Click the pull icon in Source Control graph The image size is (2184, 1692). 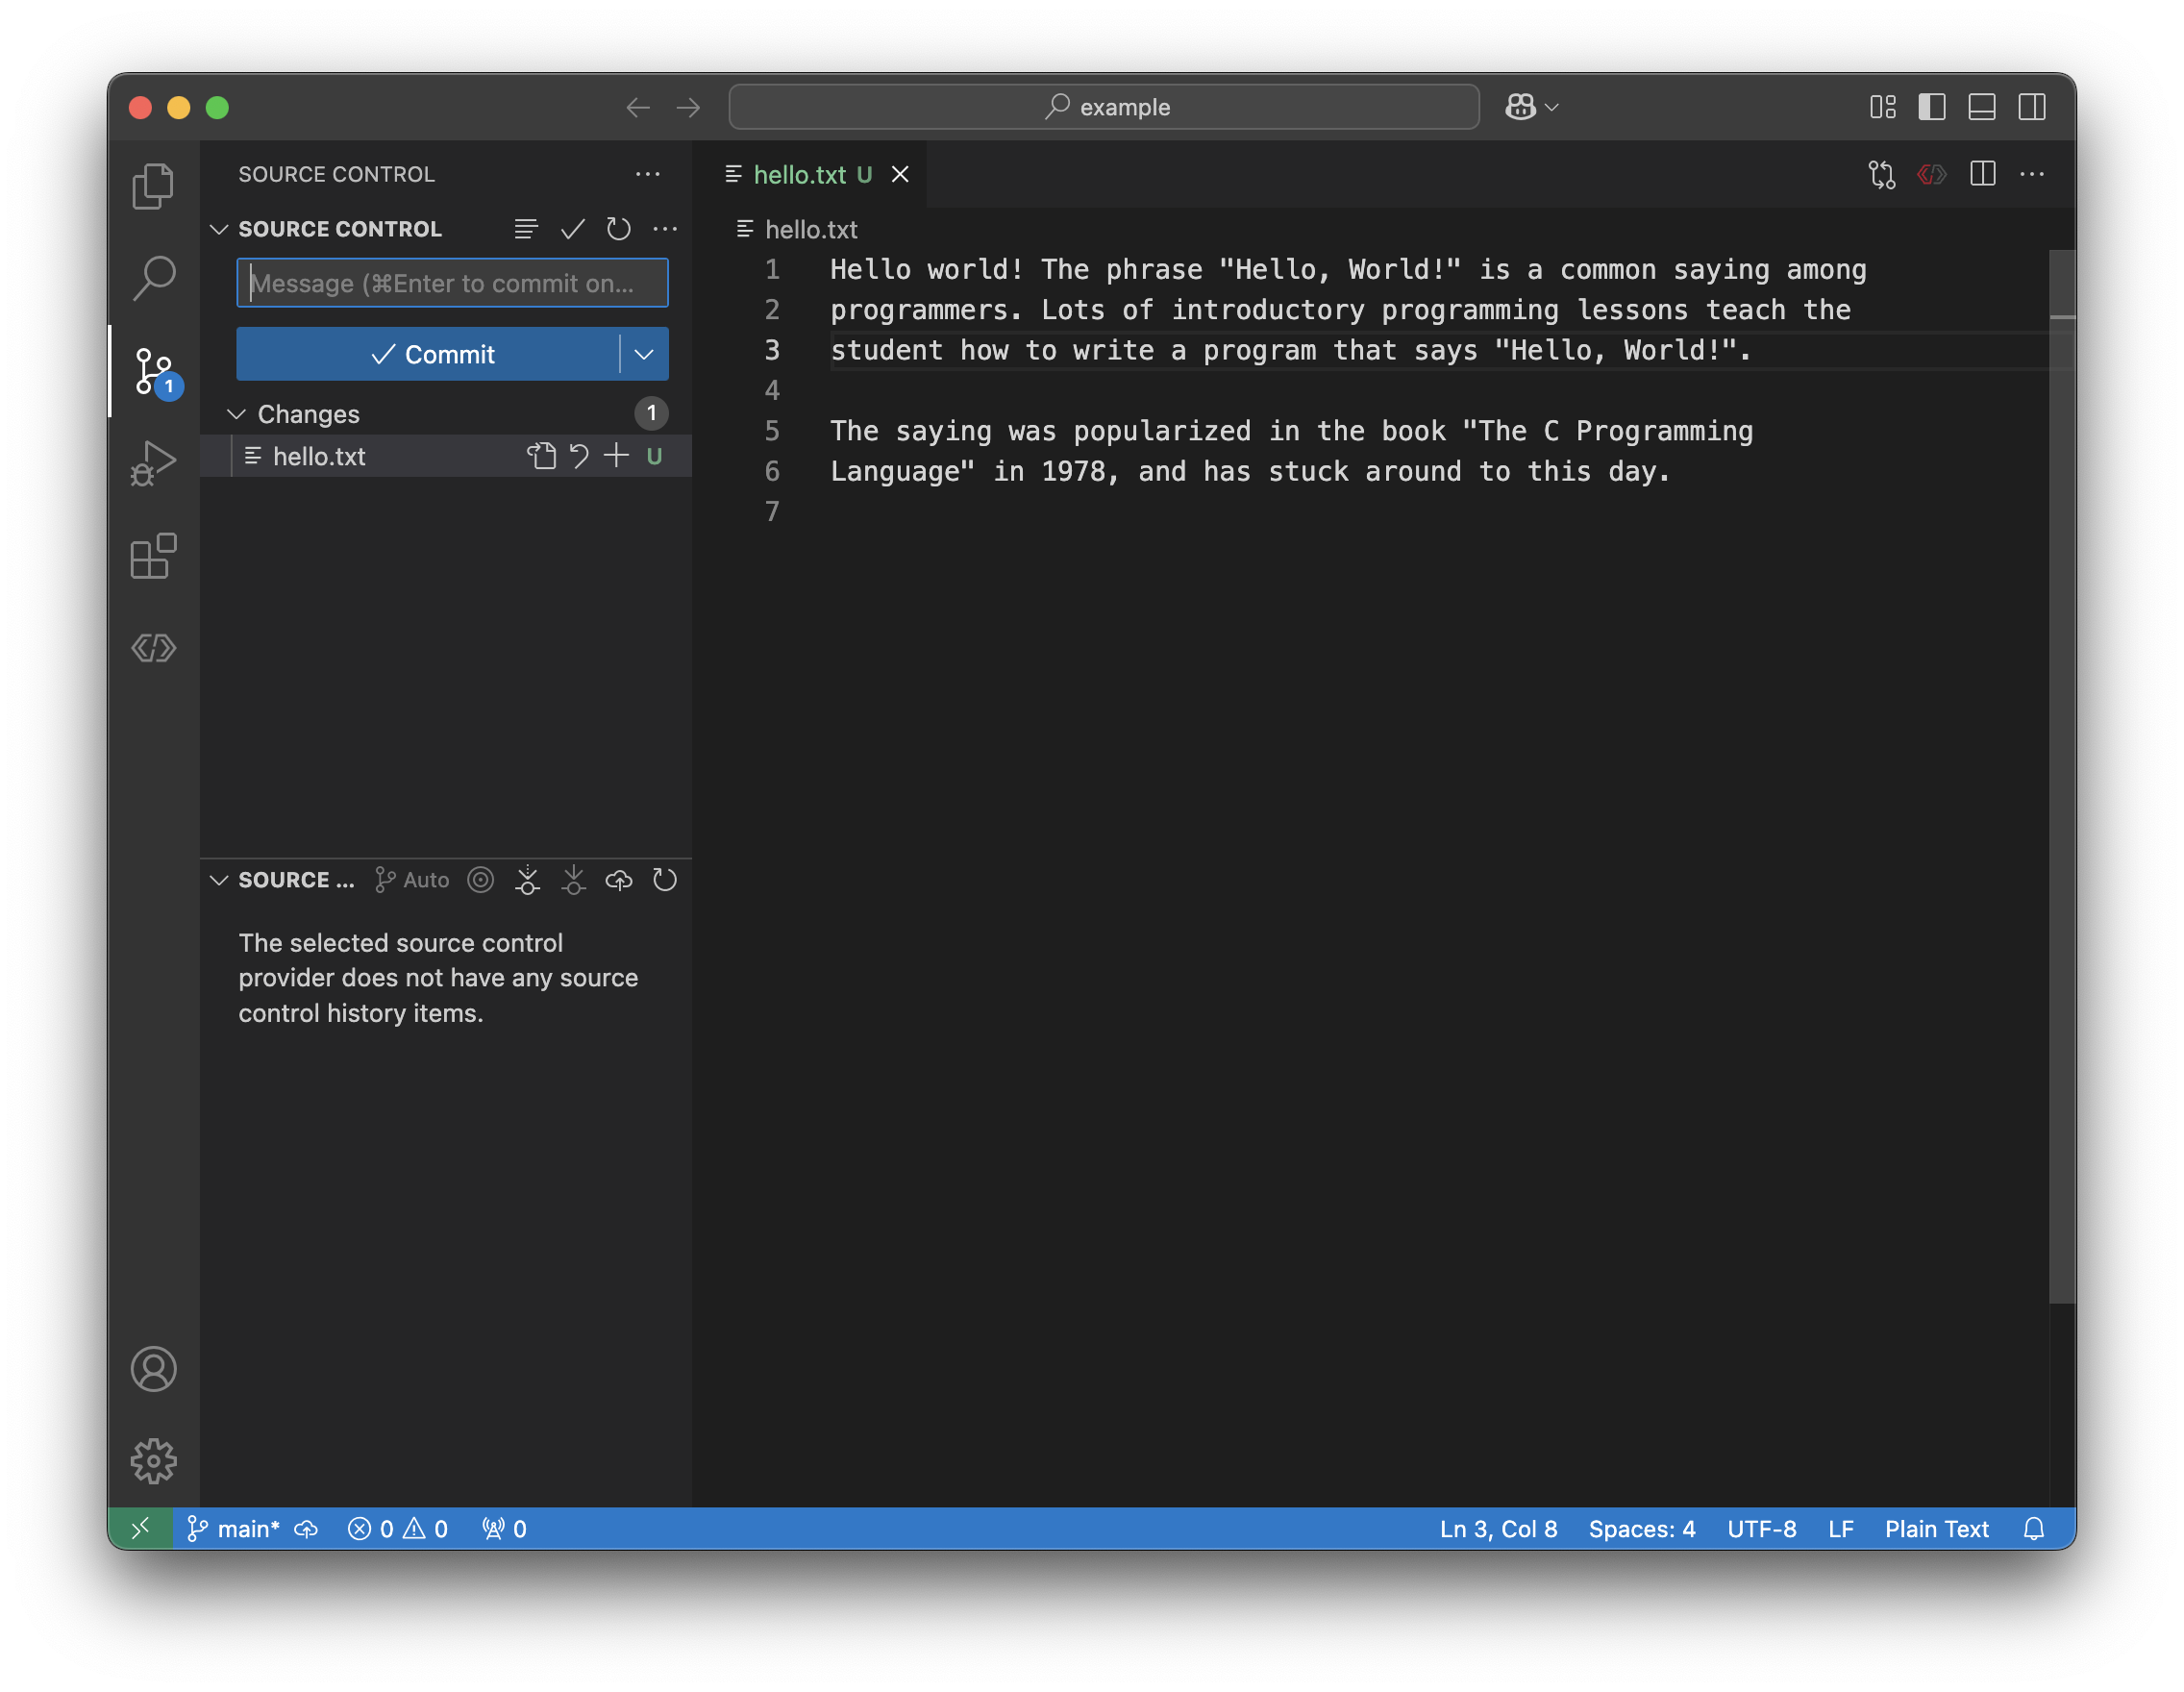[x=573, y=880]
